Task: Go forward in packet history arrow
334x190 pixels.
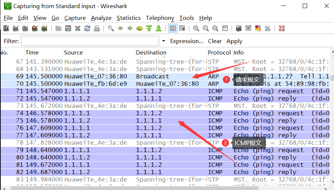Action: pos(130,28)
